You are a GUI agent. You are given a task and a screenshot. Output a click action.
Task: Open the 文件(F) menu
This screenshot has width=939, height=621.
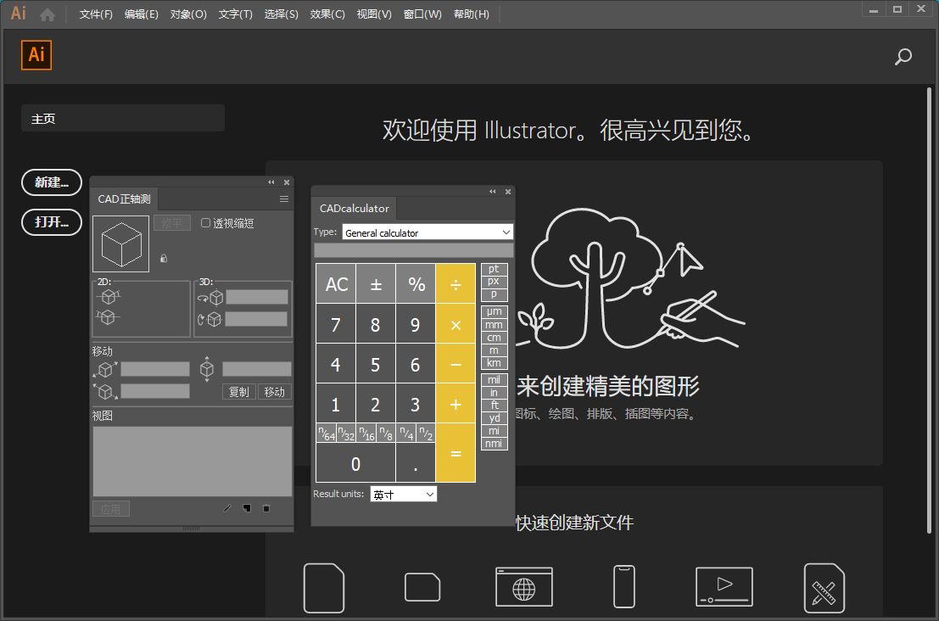tap(96, 14)
